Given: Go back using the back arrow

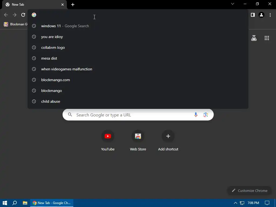Looking at the screenshot, I should click(6, 15).
